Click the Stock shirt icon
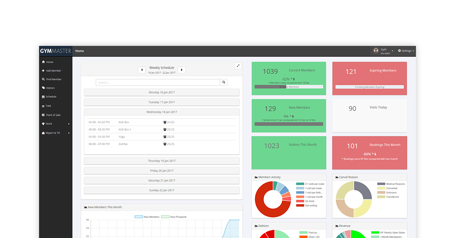The image size is (455, 238). (43, 124)
